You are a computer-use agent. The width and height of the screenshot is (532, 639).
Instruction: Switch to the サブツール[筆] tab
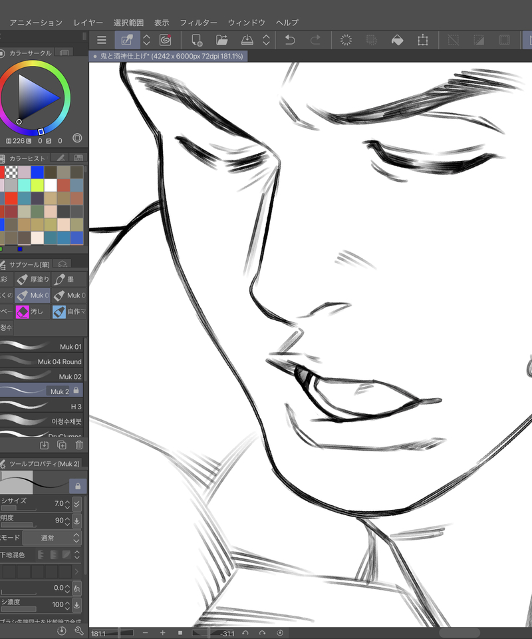tap(25, 264)
